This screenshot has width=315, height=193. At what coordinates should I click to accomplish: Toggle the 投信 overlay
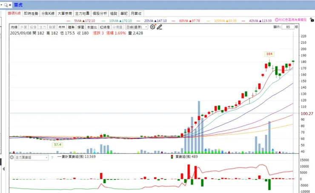(x=33, y=27)
